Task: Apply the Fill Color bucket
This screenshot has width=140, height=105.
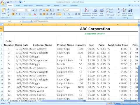Action: click(x=30, y=14)
